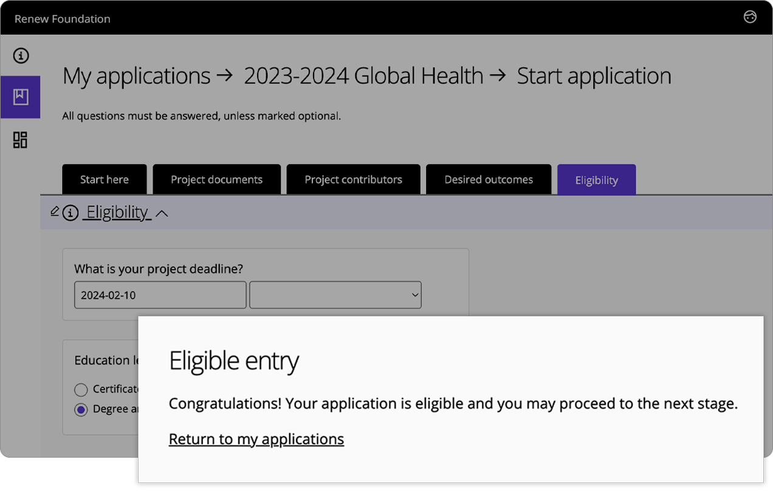Select the Certificate education level radio button
The image size is (773, 491).
(81, 390)
